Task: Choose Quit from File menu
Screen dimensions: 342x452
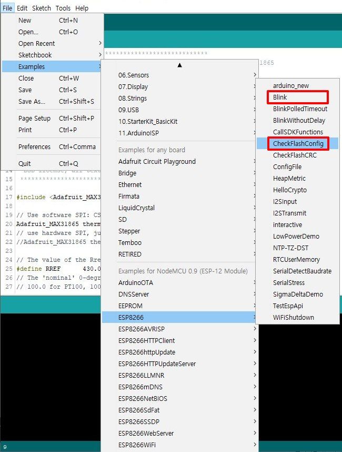Action: click(52, 163)
